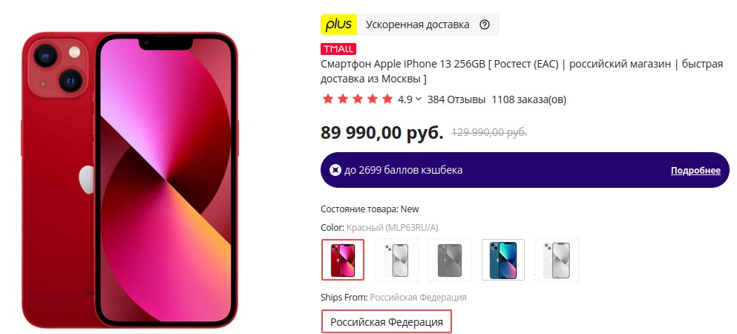Click the red TMALL logo badge
The height and width of the screenshot is (334, 737).
[x=338, y=49]
